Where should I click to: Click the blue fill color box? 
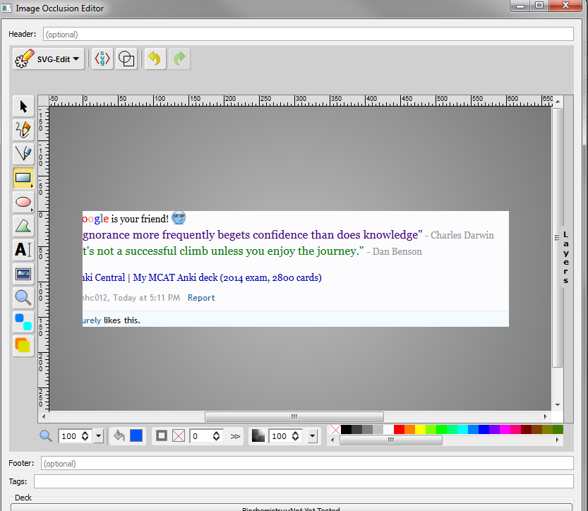coord(136,436)
